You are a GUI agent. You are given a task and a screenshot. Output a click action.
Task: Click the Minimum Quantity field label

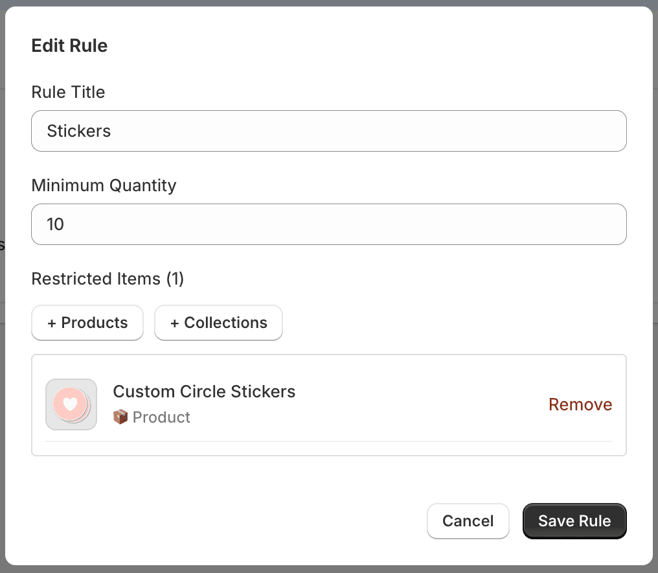click(104, 185)
